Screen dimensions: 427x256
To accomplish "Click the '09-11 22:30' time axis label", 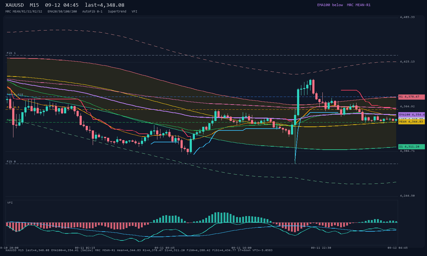I will [321, 248].
